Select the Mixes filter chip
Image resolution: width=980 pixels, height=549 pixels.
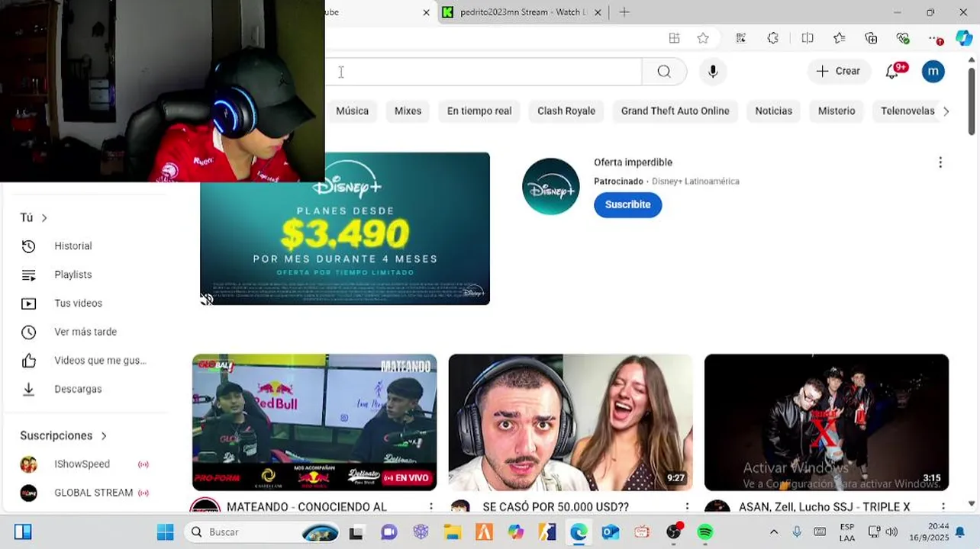[x=408, y=111]
